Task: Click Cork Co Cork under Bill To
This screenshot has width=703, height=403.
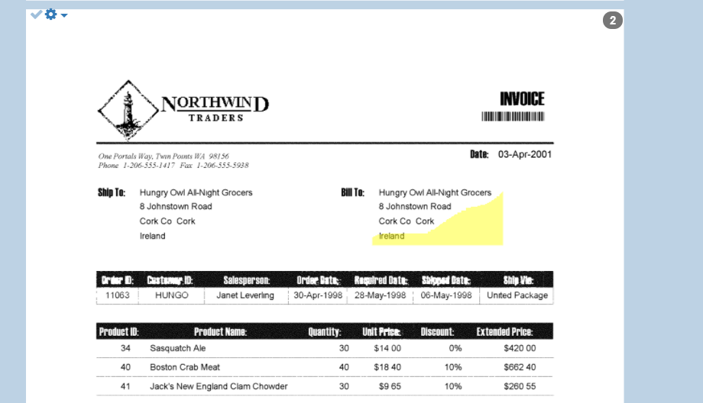Action: click(x=407, y=221)
